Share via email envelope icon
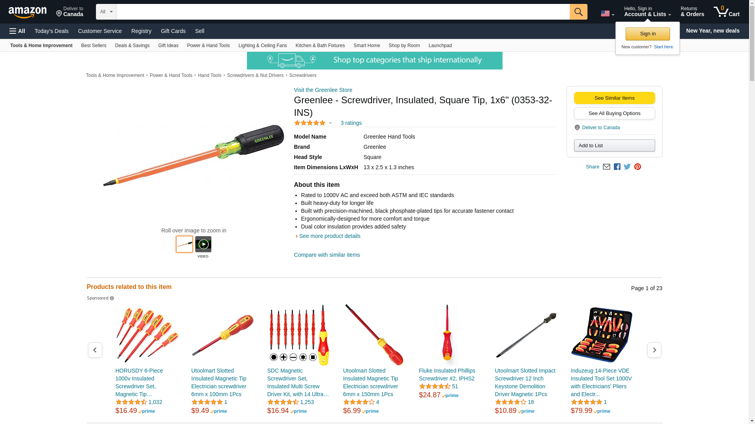 pyautogui.click(x=606, y=167)
